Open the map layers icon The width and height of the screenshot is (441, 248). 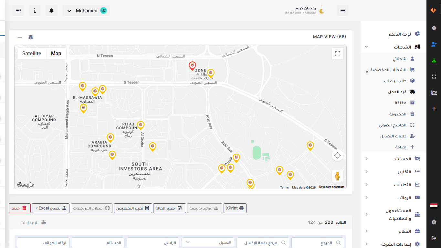(30, 37)
